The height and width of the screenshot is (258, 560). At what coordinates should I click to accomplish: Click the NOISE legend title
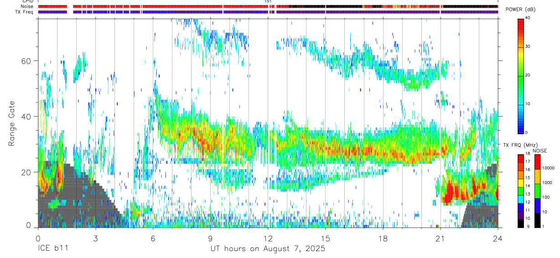click(539, 151)
